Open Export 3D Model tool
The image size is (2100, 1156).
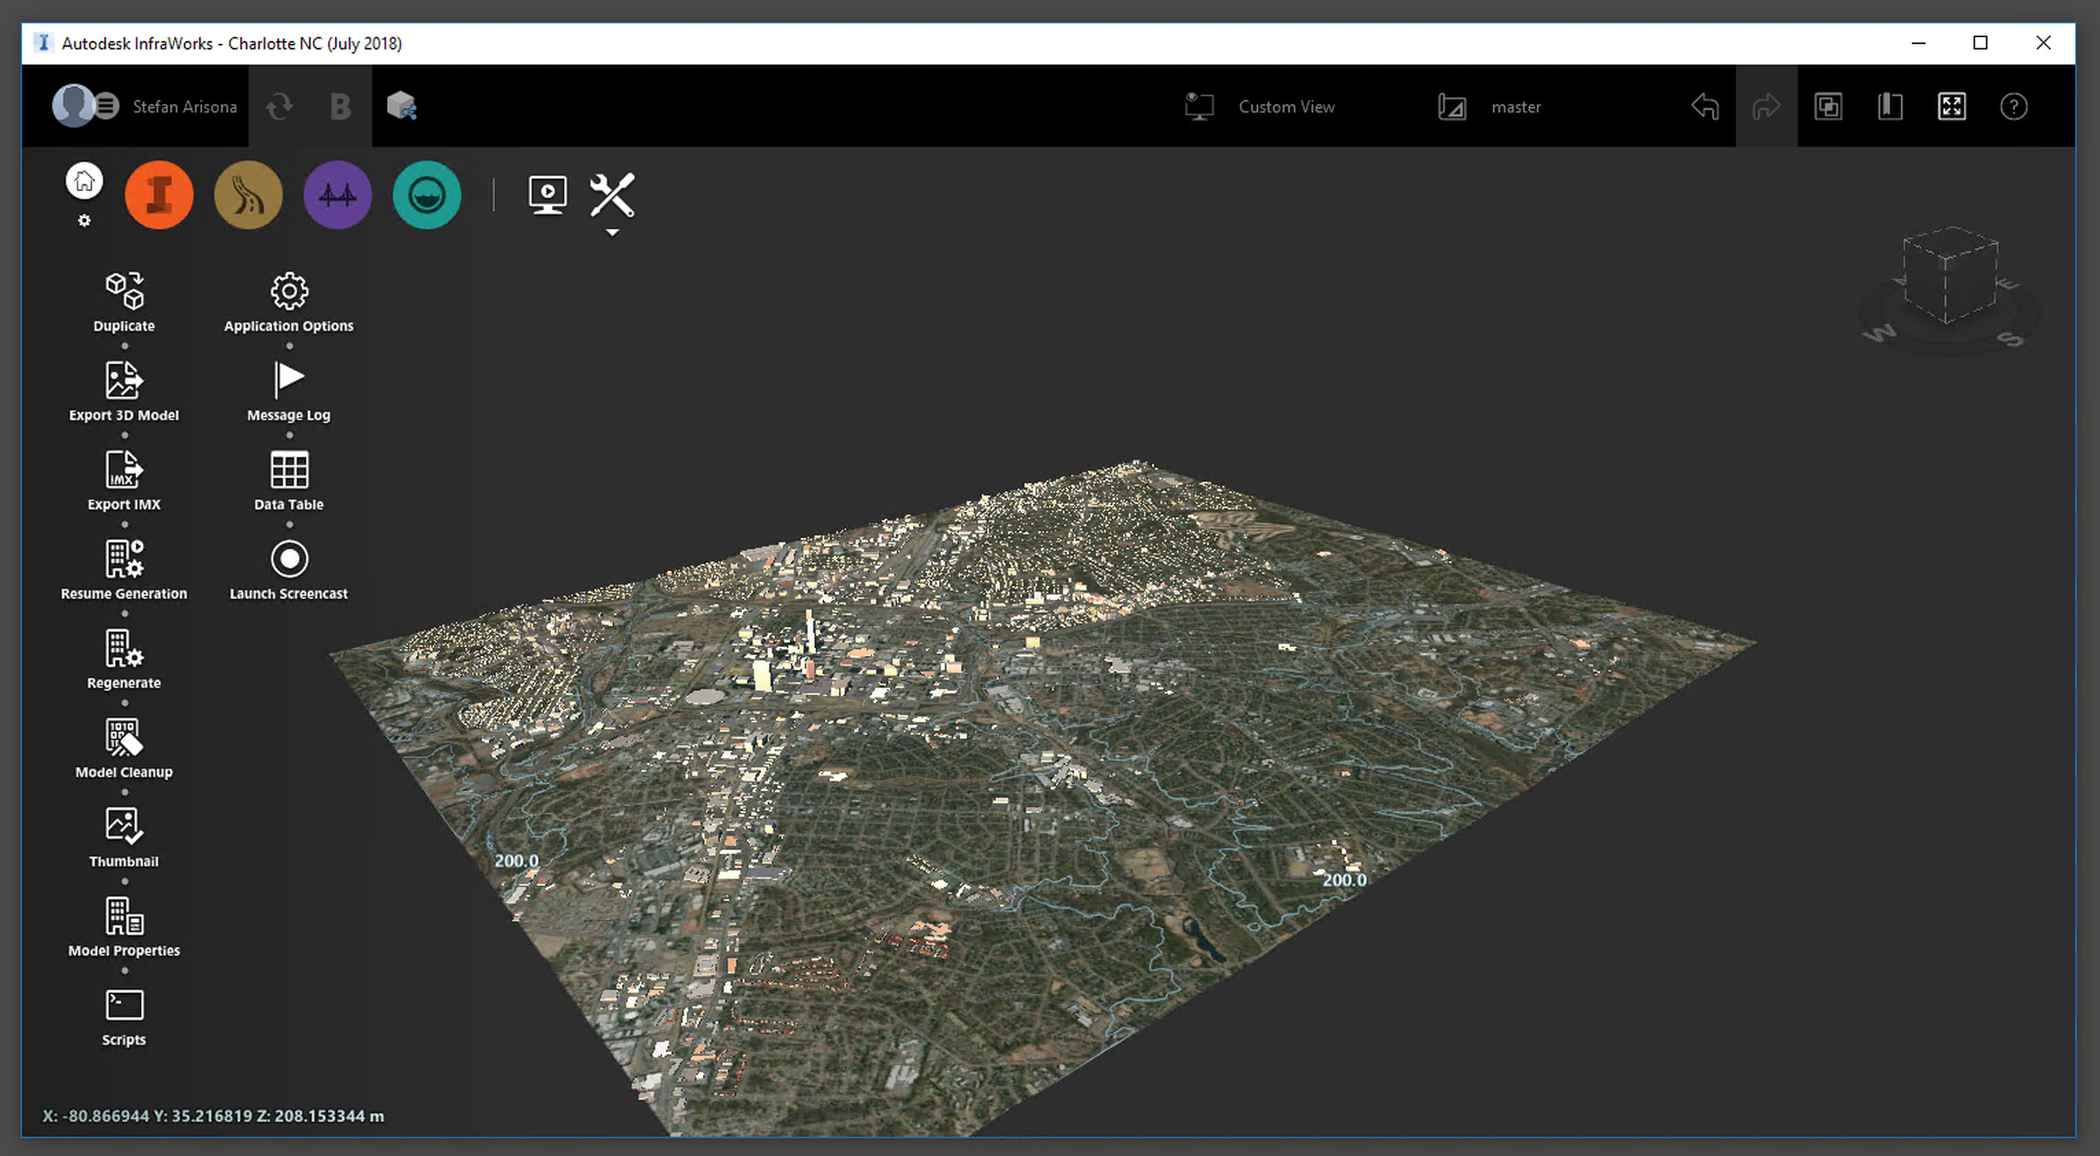124,380
